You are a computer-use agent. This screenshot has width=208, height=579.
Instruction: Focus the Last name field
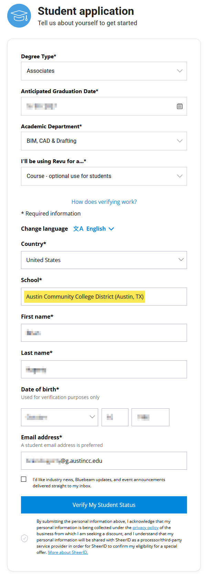[x=104, y=369]
